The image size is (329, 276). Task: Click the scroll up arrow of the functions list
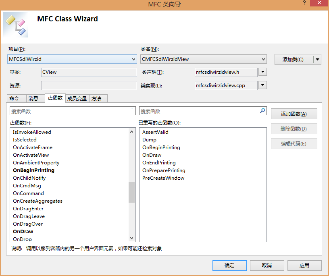point(131,132)
